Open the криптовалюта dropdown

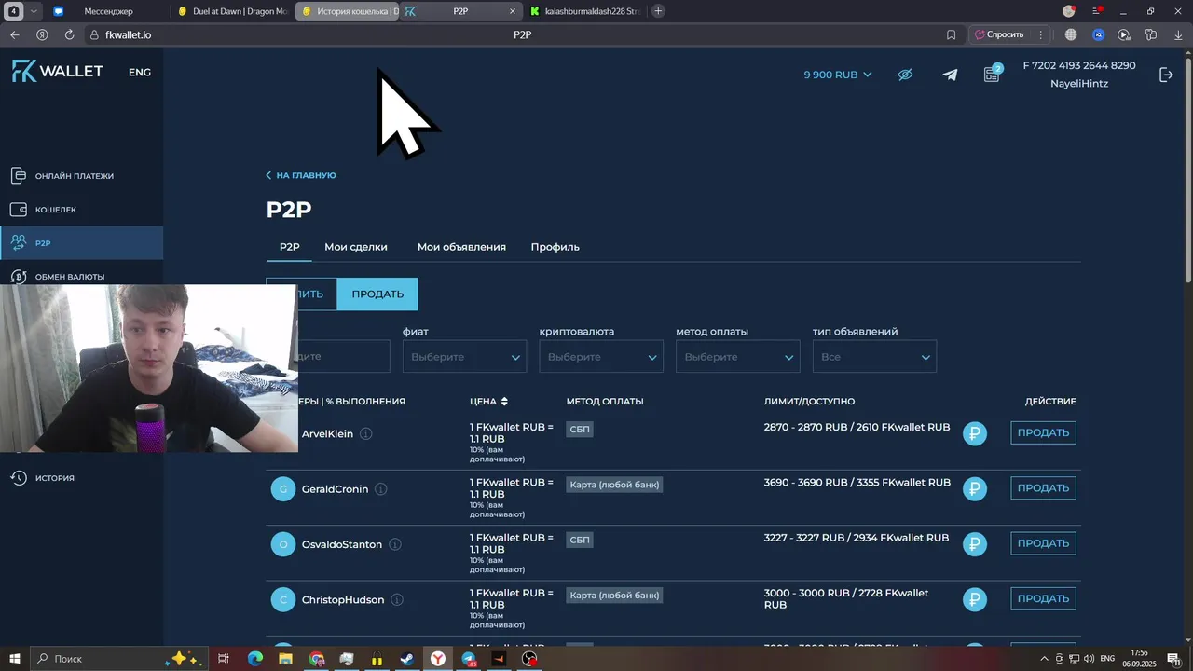[x=601, y=357]
